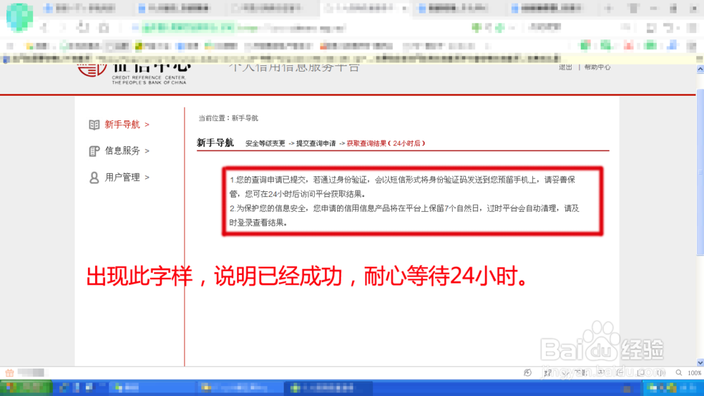Click the accelerator icon in the status bar
Image resolution: width=704 pixels, height=396 pixels.
[527, 373]
